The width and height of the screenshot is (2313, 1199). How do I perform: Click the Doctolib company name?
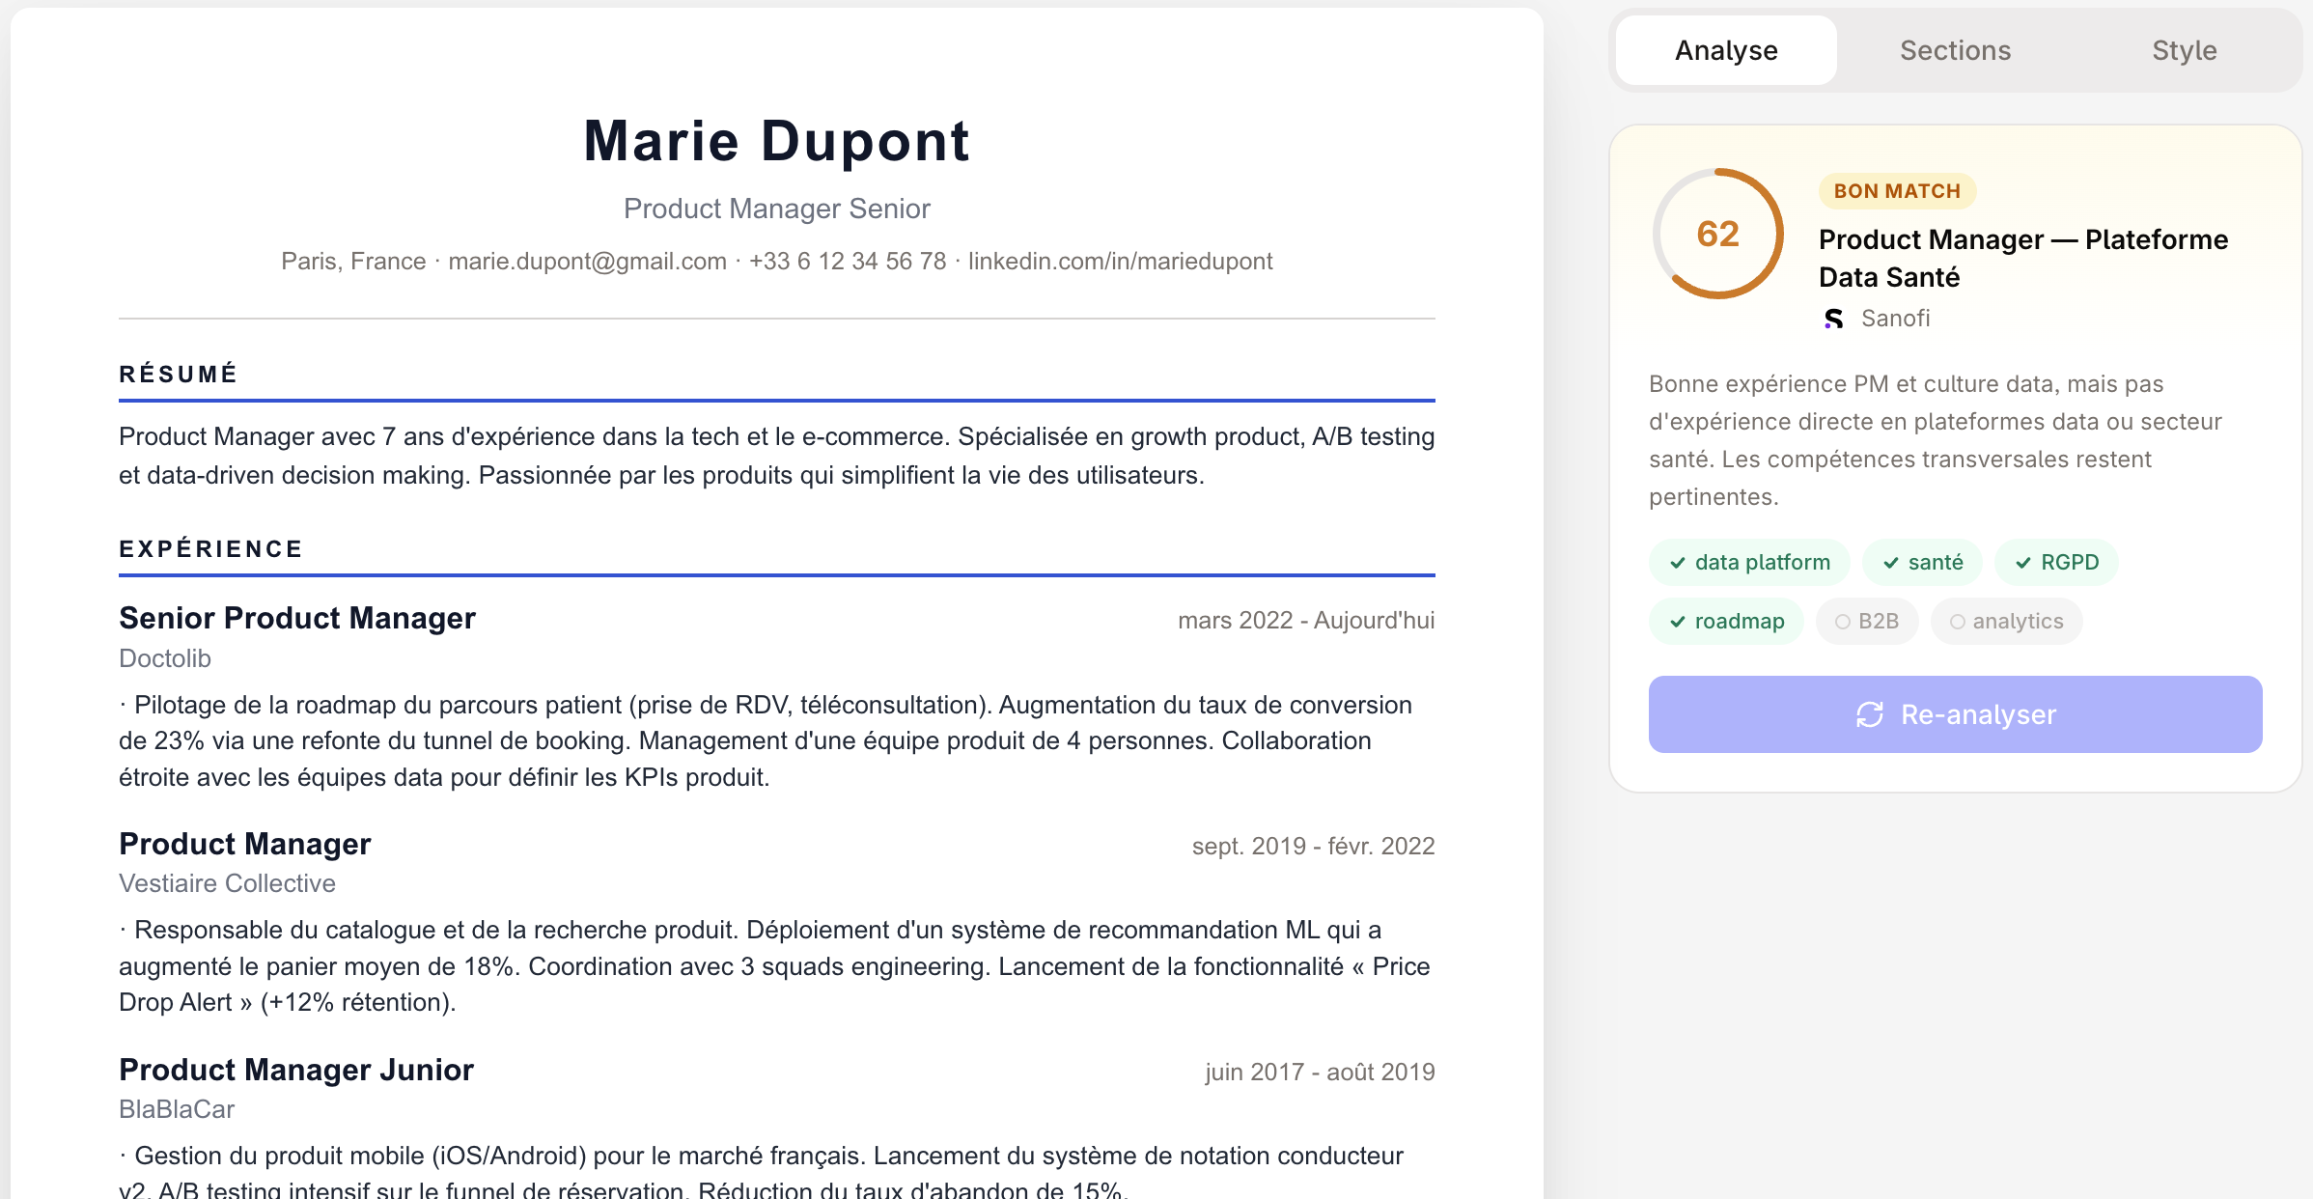pyautogui.click(x=165, y=658)
